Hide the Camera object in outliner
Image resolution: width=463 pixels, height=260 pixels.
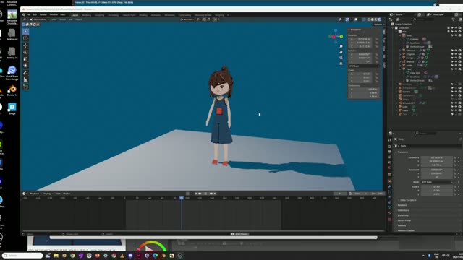456,92
